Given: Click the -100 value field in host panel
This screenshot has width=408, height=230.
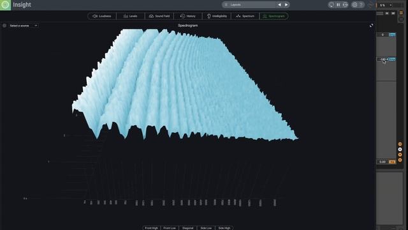Looking at the screenshot, I should click(x=382, y=59).
